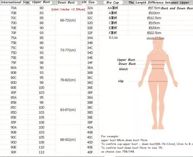Image resolution: width=193 pixels, height=157 pixels.
Task: Select the 85C international size cell
Action: (x=14, y=107)
